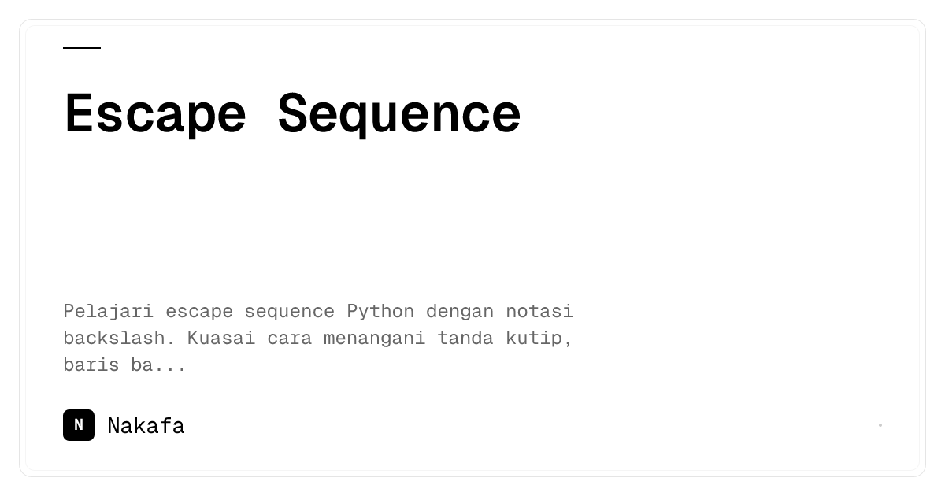945x496 pixels.
Task: Click the black Nakafa N logo icon
Action: click(x=79, y=425)
